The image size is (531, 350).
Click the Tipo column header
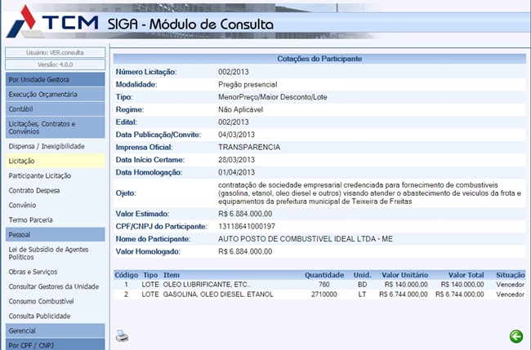pyautogui.click(x=150, y=275)
